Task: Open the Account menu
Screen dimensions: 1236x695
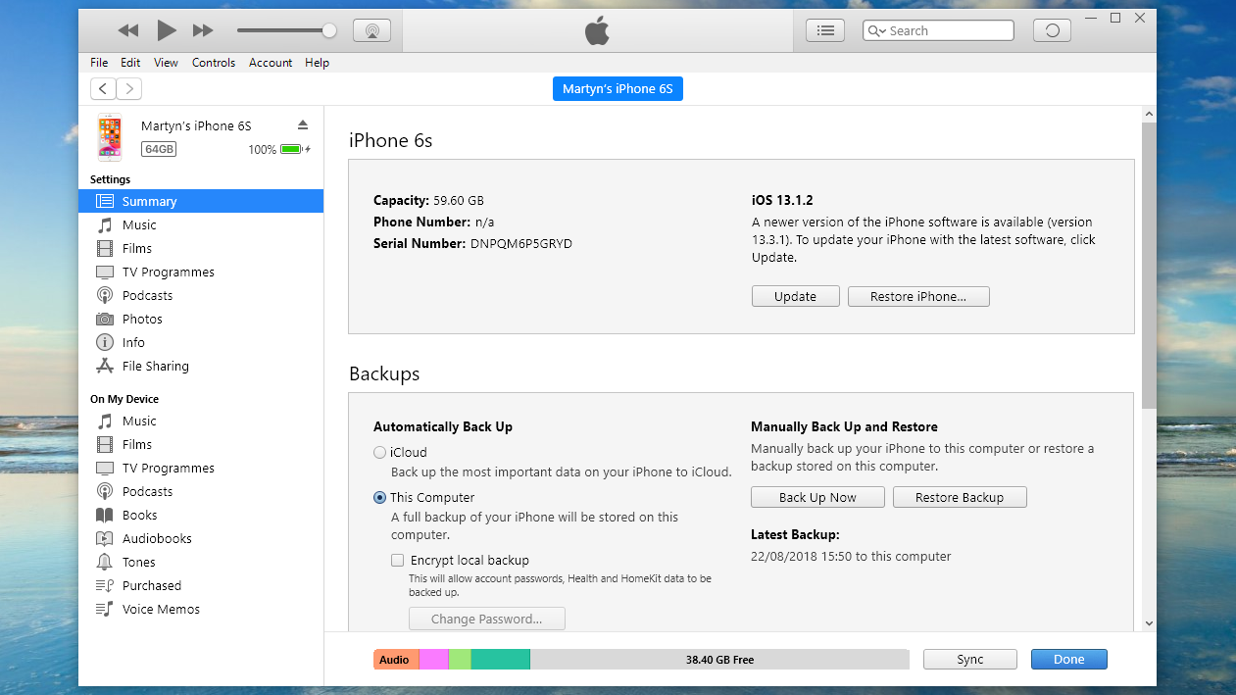Action: 271,63
